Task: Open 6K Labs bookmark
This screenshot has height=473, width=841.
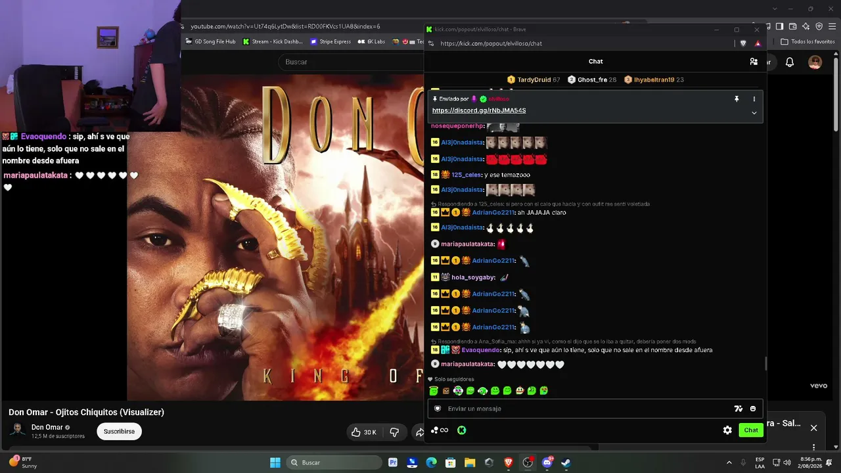Action: (371, 41)
